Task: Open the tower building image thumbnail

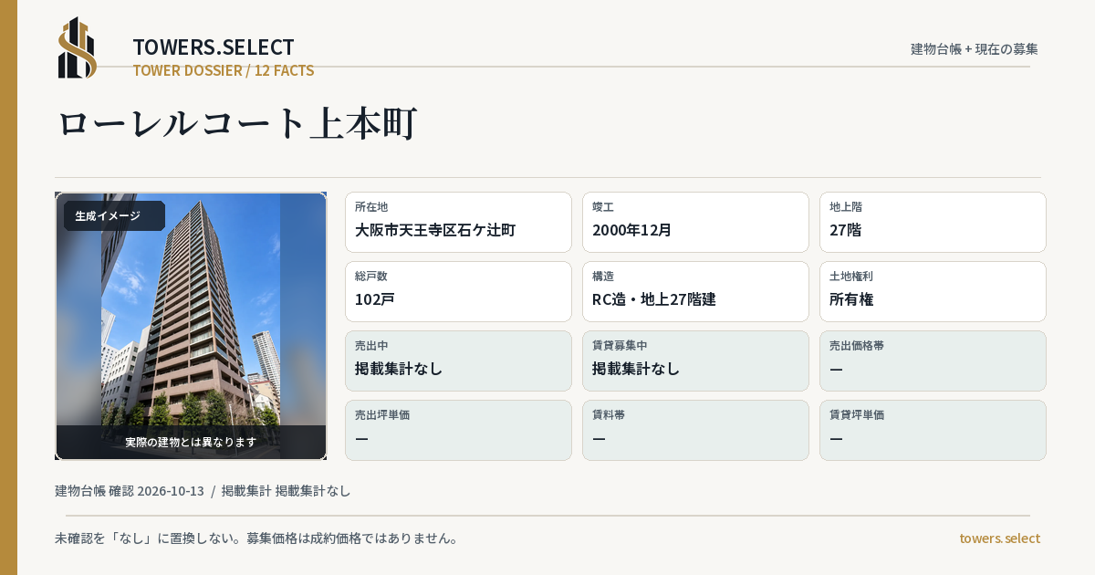Action: pyautogui.click(x=191, y=326)
